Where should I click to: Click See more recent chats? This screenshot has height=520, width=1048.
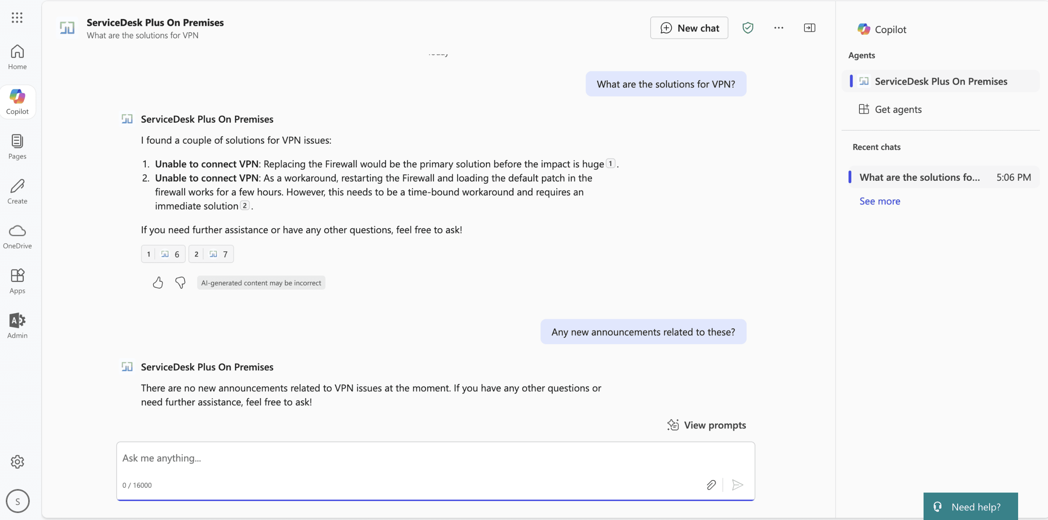(x=880, y=201)
